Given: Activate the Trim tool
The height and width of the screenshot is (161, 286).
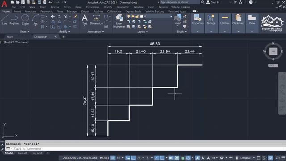Looking at the screenshot, I should click(66, 17).
